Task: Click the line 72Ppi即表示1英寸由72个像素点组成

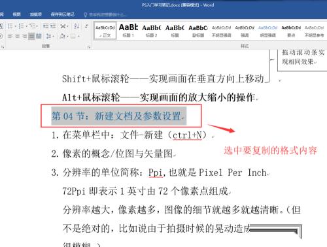Action: coord(145,191)
